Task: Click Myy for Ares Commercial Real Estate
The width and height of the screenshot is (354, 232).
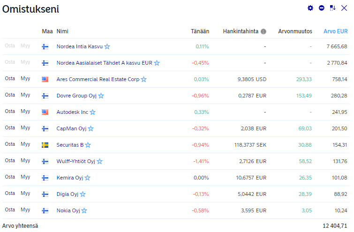Action: 25,79
